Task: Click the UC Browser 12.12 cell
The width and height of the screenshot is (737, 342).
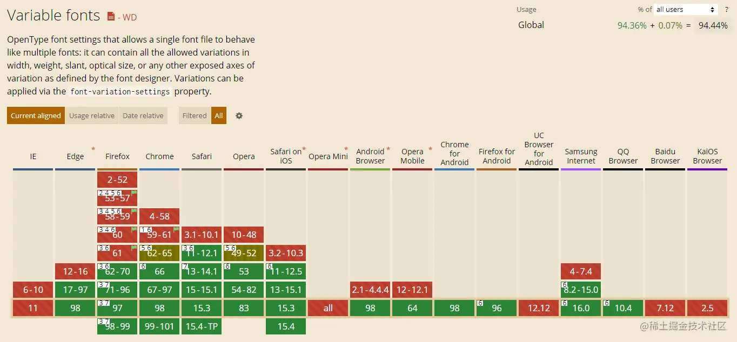Action: coord(539,308)
